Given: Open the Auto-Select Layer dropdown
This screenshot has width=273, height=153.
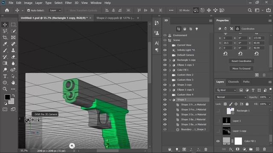Looking at the screenshot, I should pyautogui.click(x=55, y=10).
